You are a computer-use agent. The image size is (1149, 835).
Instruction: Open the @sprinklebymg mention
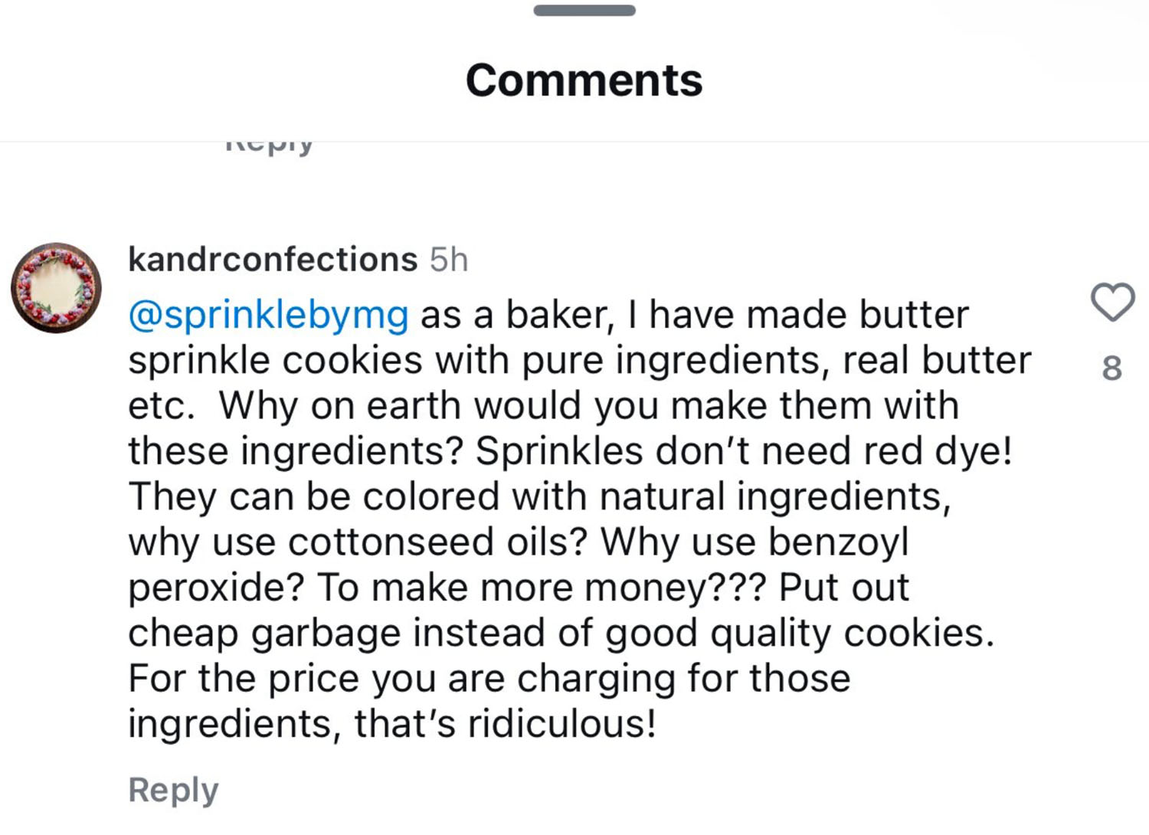[268, 315]
